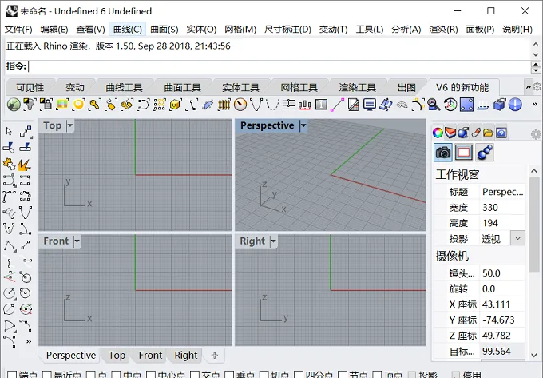Click the camera viewport properties button

coord(443,153)
